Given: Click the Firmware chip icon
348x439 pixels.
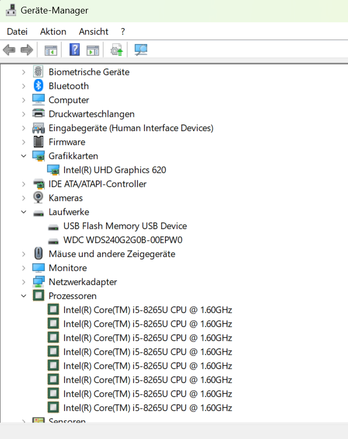Looking at the screenshot, I should [x=38, y=141].
